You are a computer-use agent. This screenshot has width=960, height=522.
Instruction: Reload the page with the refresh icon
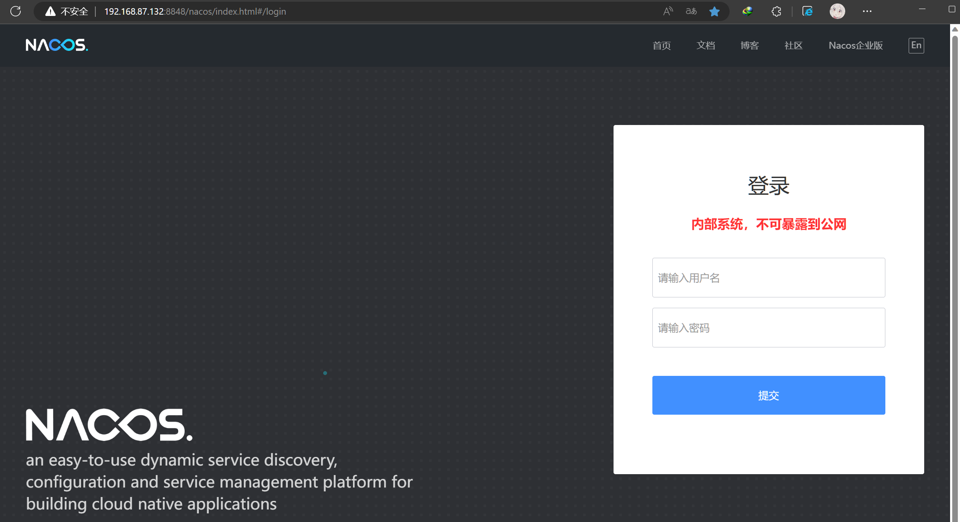coord(16,11)
